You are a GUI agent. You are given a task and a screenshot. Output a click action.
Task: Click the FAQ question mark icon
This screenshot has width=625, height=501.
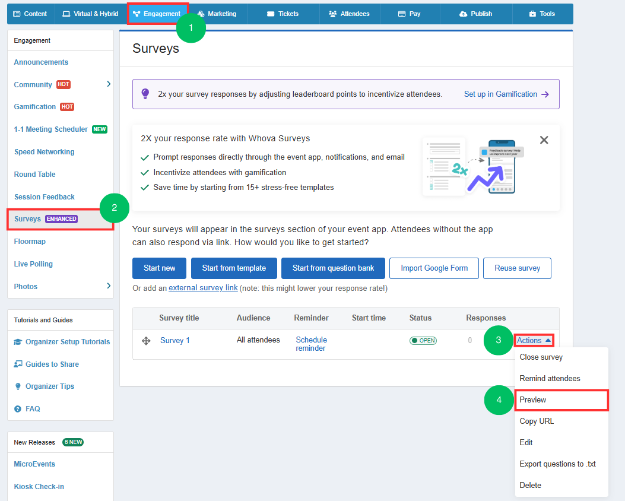click(18, 409)
